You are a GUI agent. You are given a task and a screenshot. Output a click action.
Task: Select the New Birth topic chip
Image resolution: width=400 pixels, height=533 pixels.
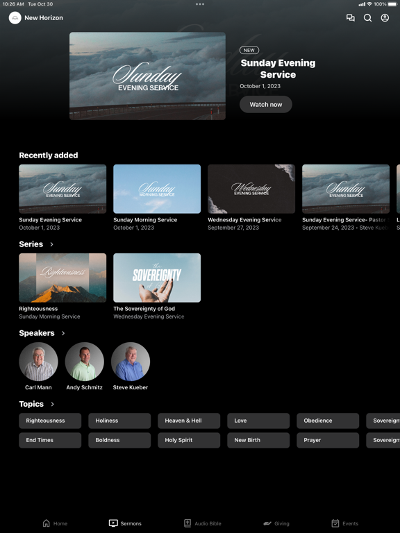(x=258, y=440)
